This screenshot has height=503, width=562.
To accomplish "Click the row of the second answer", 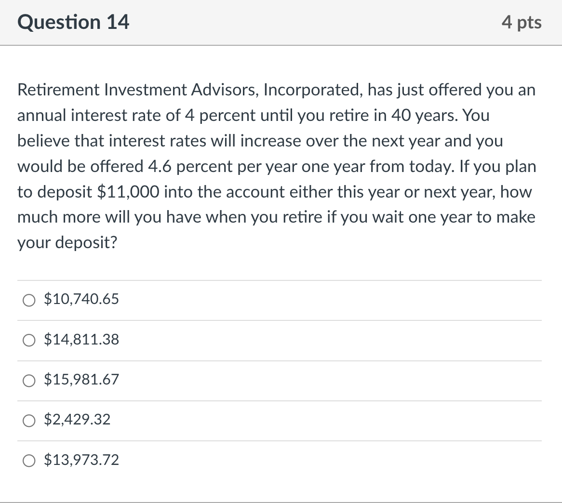I will click(281, 340).
